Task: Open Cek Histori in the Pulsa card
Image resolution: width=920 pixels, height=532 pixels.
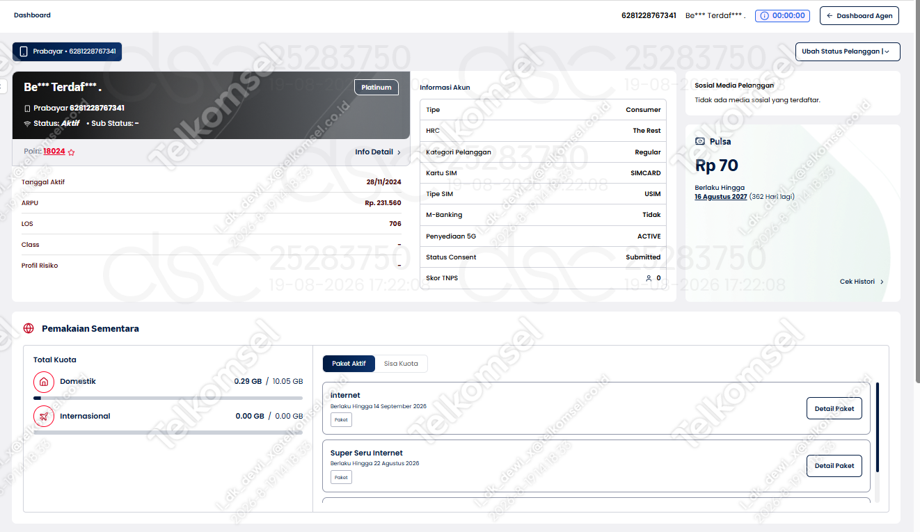Action: tap(862, 282)
